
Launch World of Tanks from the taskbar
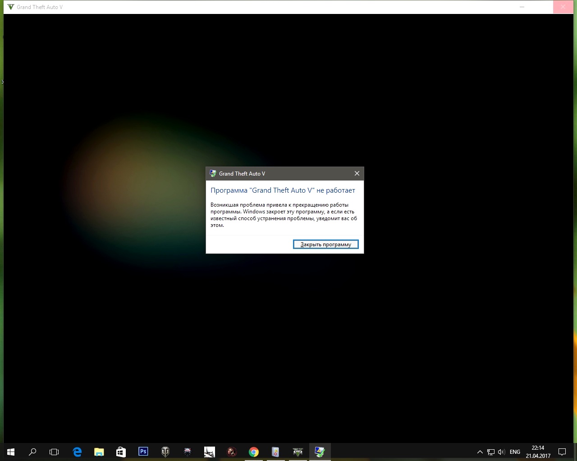point(165,452)
